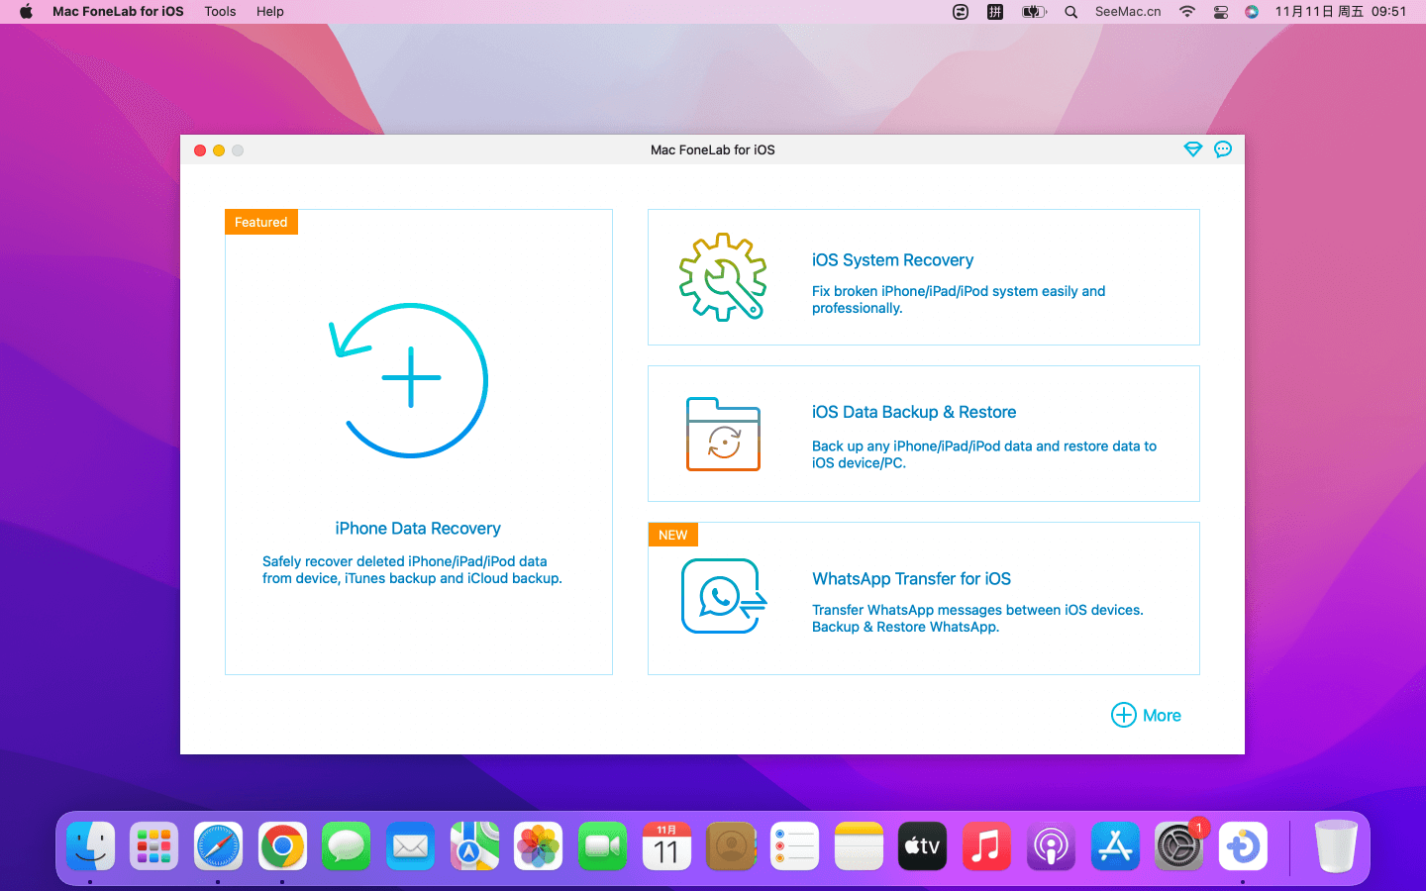Click the iPhone Data Recovery title link

coord(418,529)
